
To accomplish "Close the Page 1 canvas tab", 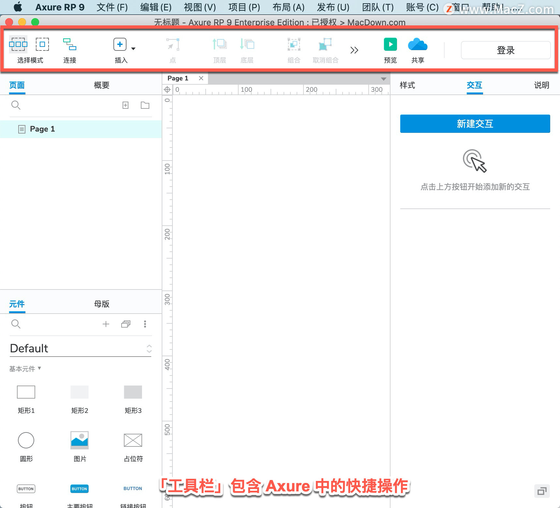I will [x=201, y=78].
